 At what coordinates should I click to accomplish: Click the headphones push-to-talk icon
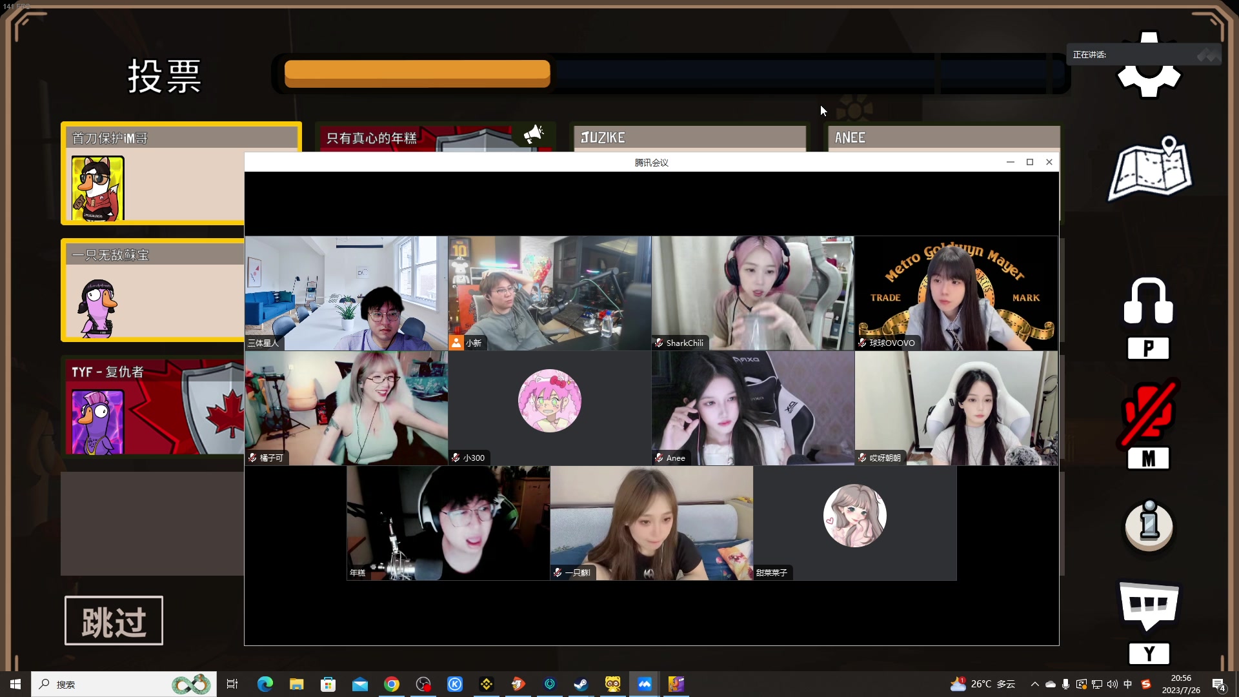1149,301
